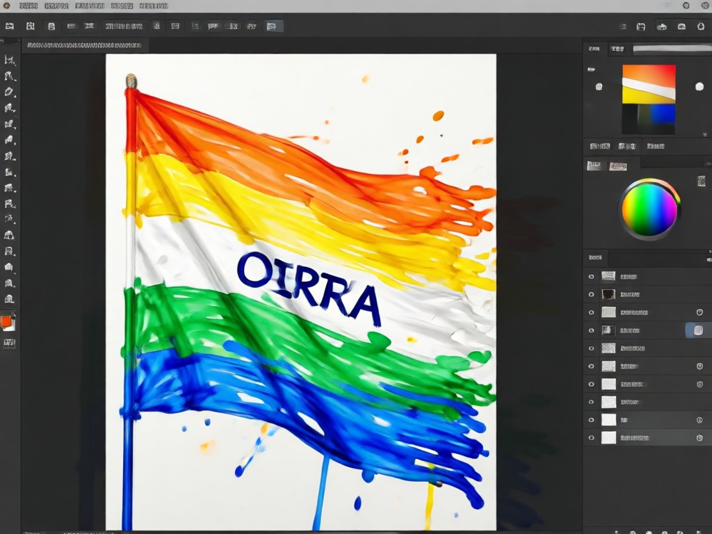Click the white circle right of the color preview
Viewport: 712px width, 534px height.
point(699,86)
